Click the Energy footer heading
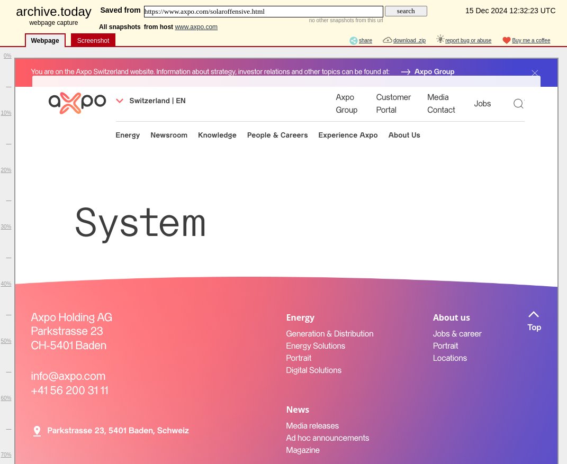567x464 pixels. [x=300, y=317]
